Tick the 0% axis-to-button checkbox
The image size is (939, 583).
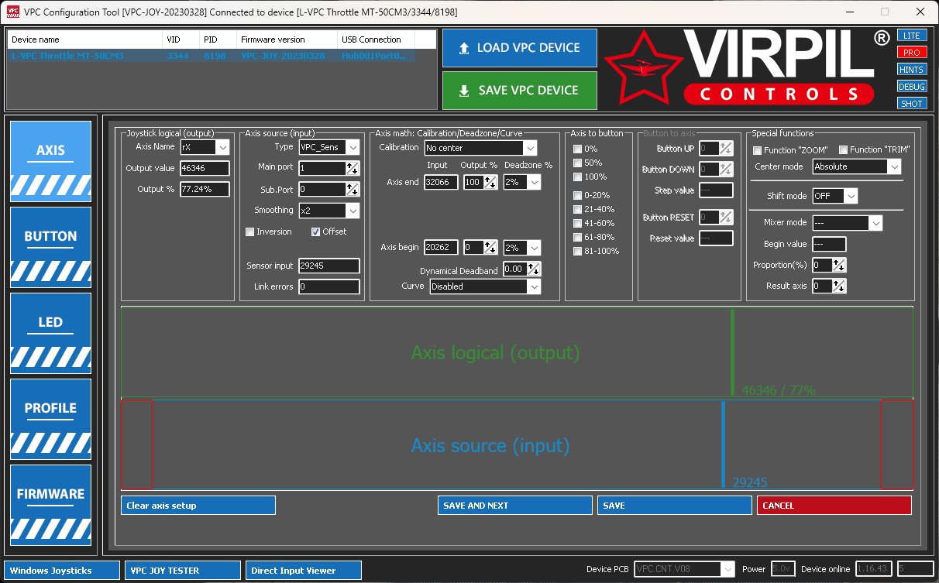(576, 149)
